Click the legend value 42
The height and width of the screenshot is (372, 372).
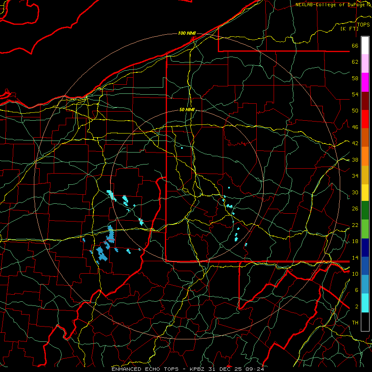tap(355, 143)
